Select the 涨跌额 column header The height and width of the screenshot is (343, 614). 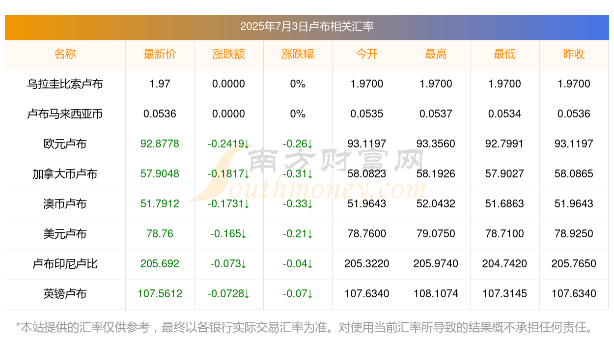[x=229, y=54]
